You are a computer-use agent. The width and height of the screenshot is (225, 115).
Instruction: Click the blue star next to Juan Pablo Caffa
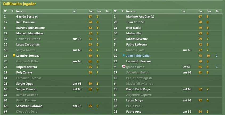coord(124,55)
